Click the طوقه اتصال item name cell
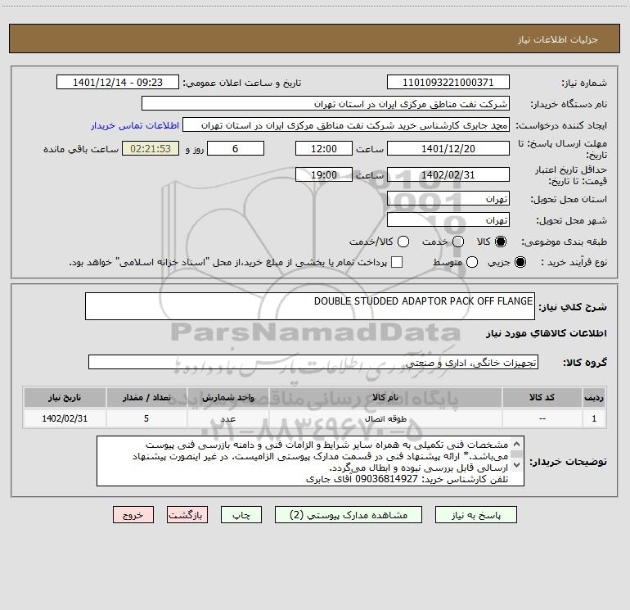This screenshot has width=630, height=610. [x=385, y=418]
